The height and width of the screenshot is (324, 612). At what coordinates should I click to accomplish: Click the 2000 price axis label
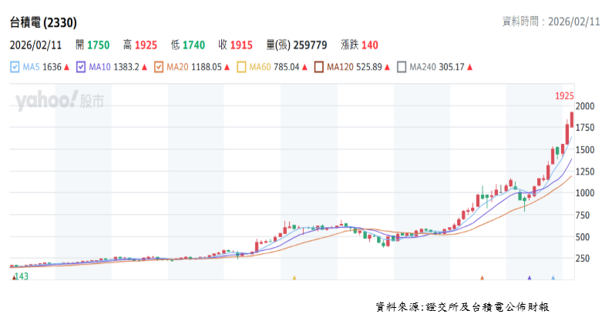coord(585,106)
